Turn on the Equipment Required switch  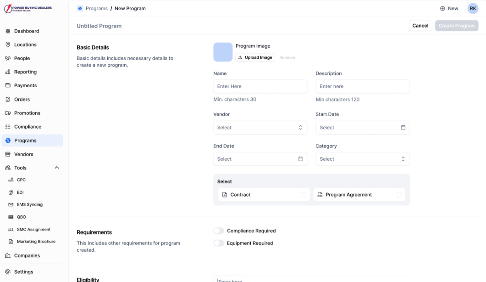tap(219, 243)
